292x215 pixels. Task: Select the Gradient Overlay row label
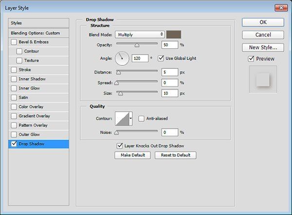click(x=35, y=116)
